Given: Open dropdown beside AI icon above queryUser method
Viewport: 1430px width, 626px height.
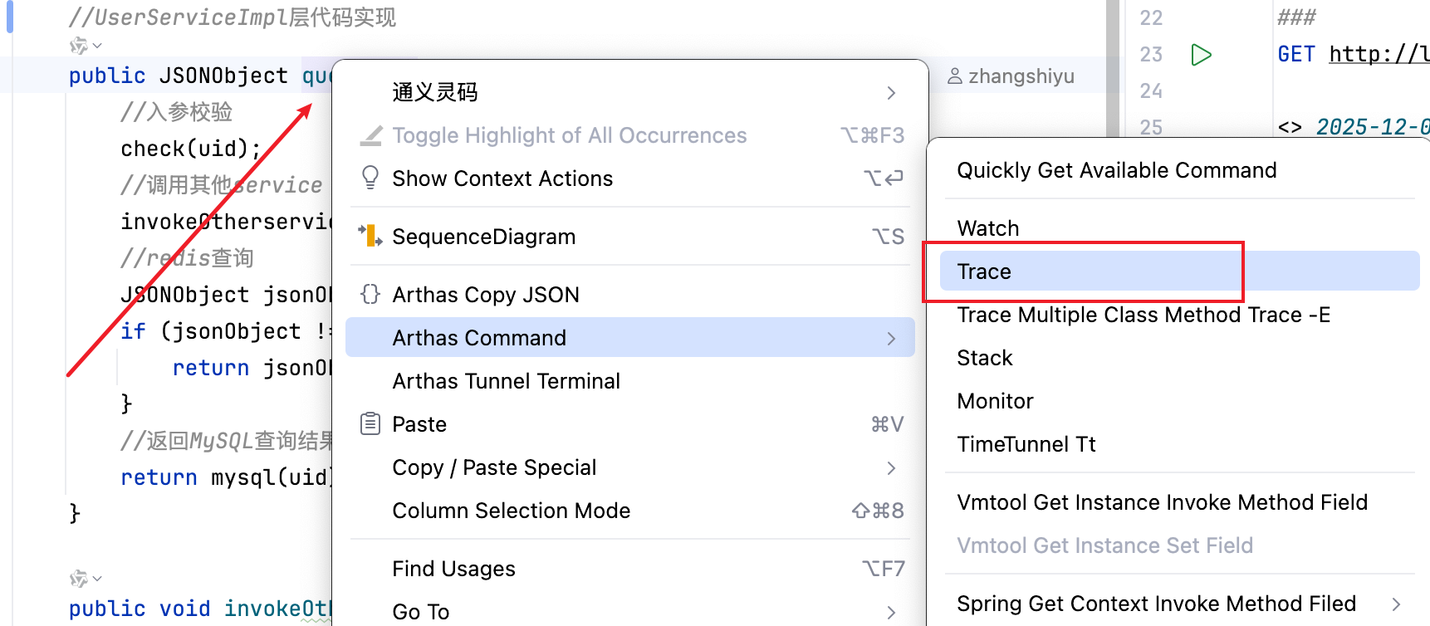Looking at the screenshot, I should (x=98, y=46).
